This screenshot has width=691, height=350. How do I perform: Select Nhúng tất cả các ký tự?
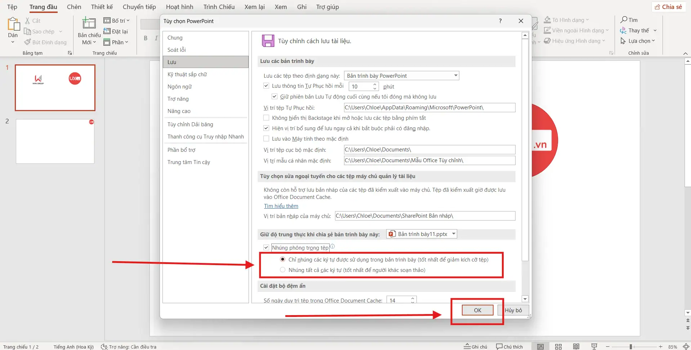click(x=283, y=269)
